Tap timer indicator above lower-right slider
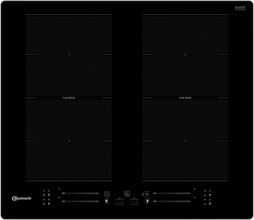Viewport: 254px width, 220px height. 195,197
